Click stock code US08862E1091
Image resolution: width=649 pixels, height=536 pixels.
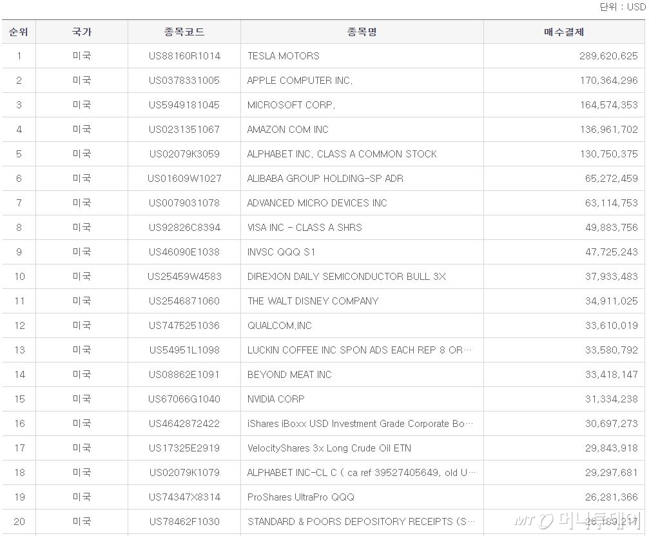(x=184, y=374)
